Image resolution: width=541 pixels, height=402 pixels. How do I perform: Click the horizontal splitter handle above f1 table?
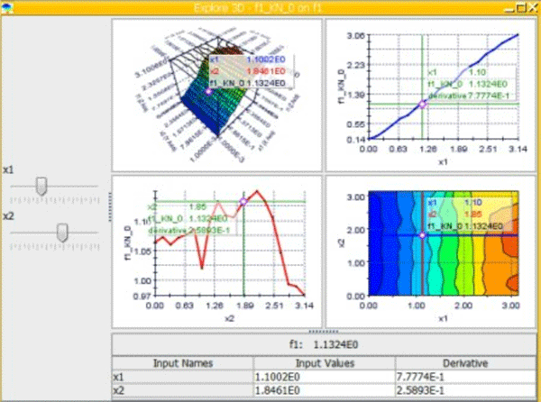pos(324,332)
